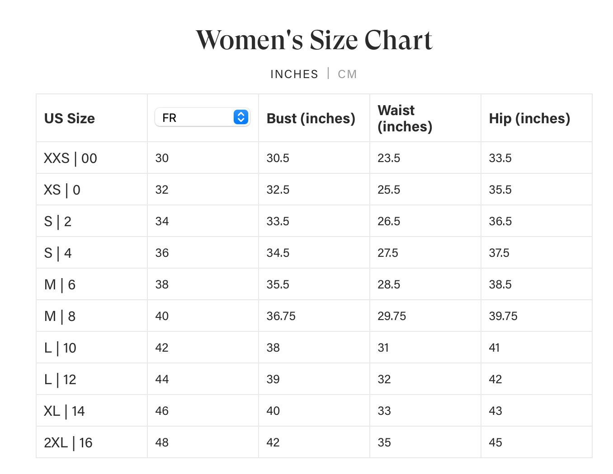613x474 pixels.
Task: Click the L | 10 size label
Action: pyautogui.click(x=60, y=348)
